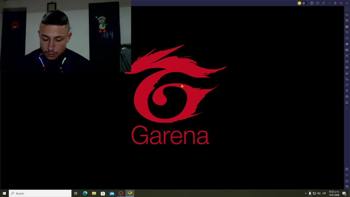
Task: Click the sync operations icon in sidebar
Action: pos(347,32)
